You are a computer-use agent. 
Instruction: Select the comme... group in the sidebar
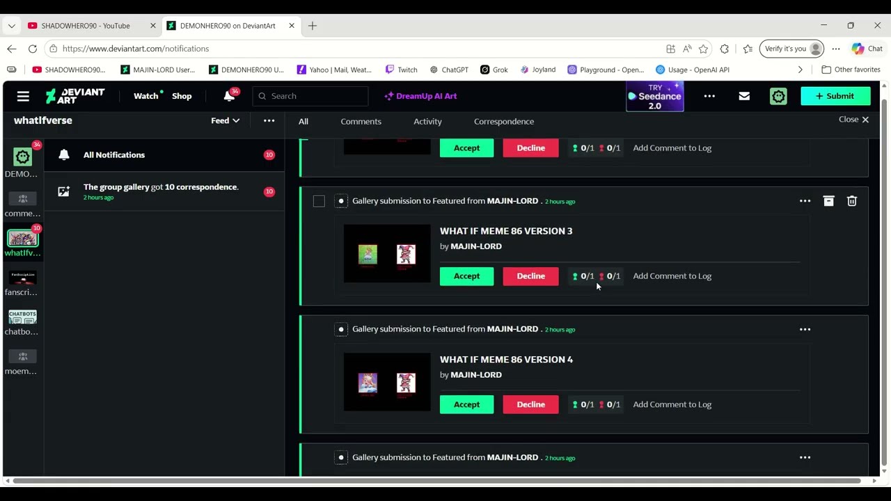pyautogui.click(x=22, y=198)
